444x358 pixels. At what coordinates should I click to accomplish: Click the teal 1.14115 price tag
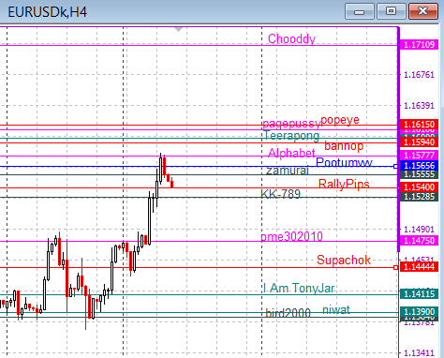click(x=419, y=293)
